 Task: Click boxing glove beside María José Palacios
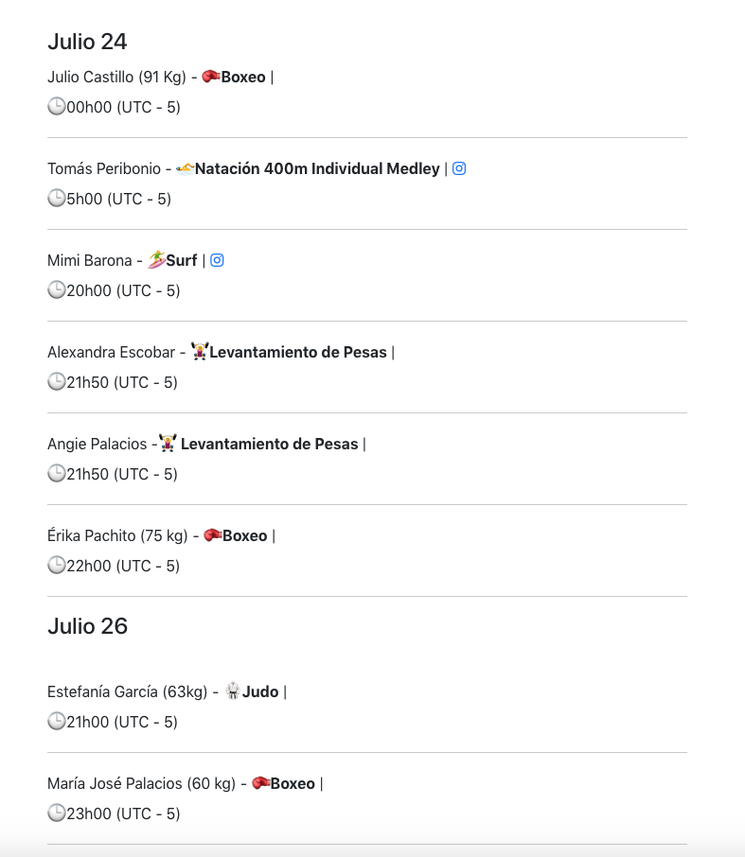[260, 783]
